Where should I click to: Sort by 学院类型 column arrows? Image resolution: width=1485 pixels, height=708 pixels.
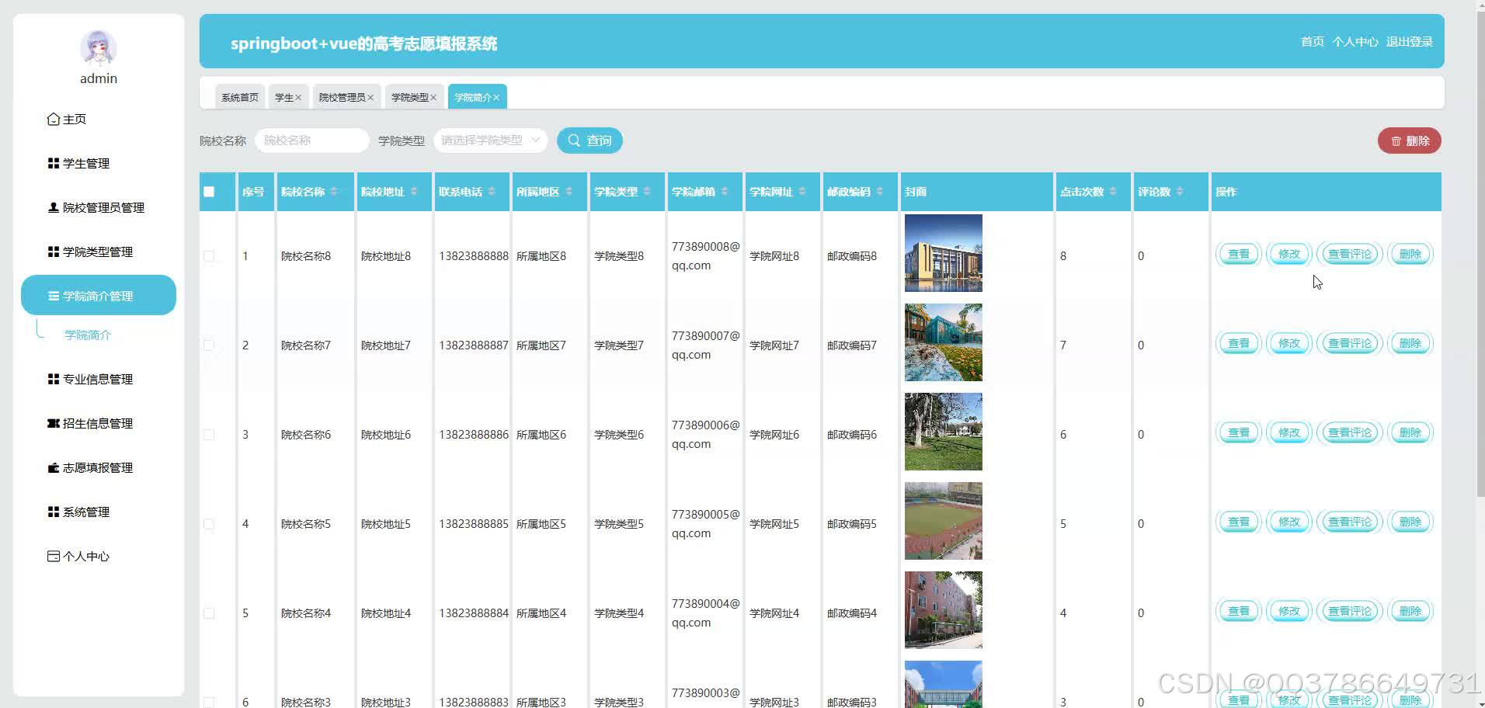647,192
